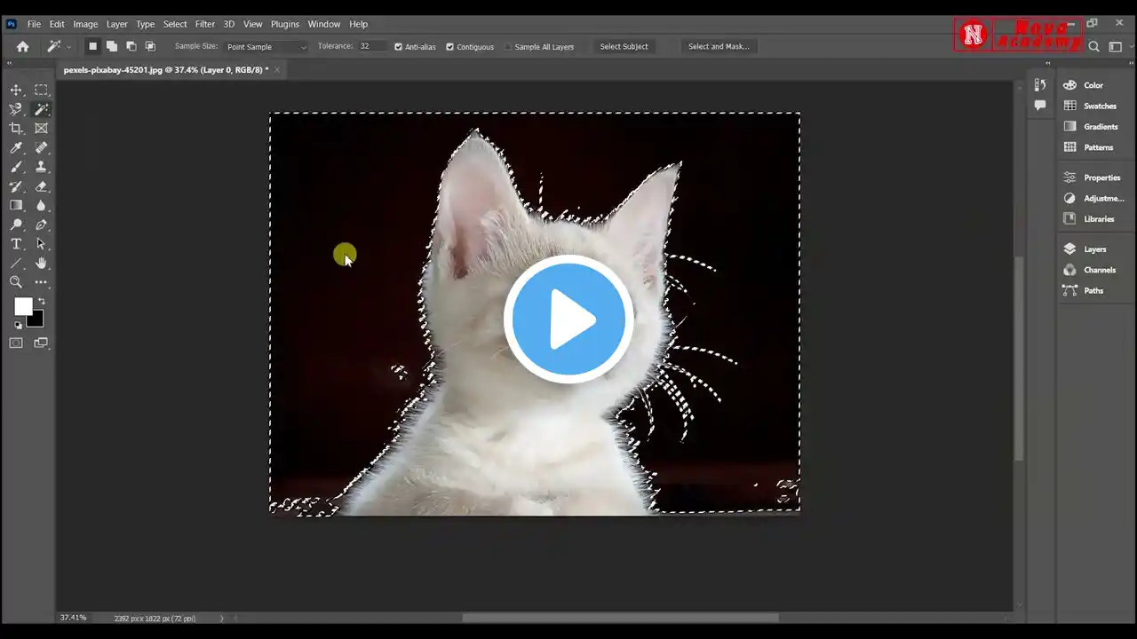The height and width of the screenshot is (639, 1137).
Task: Click the white foreground color swatch
Action: pos(21,304)
